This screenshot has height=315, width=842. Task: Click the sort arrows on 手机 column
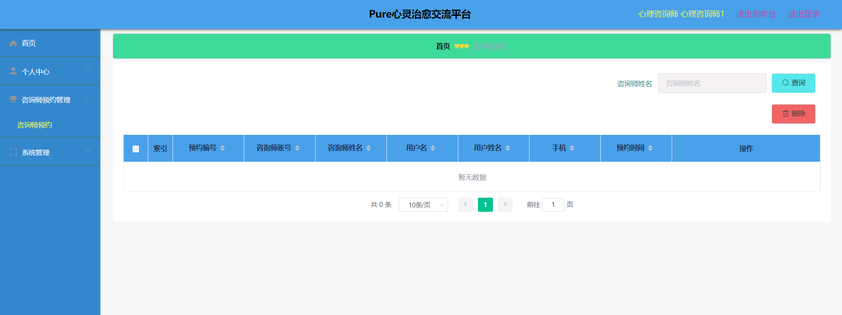(x=572, y=148)
